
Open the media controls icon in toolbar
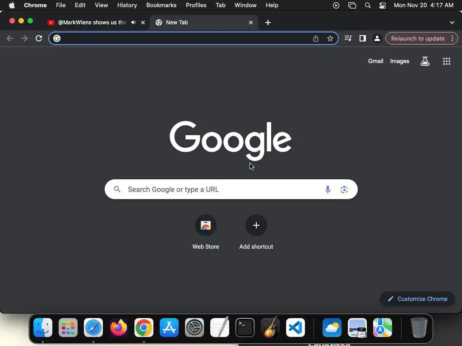click(x=348, y=38)
